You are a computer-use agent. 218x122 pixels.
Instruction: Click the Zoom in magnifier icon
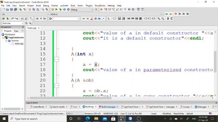[159, 19]
